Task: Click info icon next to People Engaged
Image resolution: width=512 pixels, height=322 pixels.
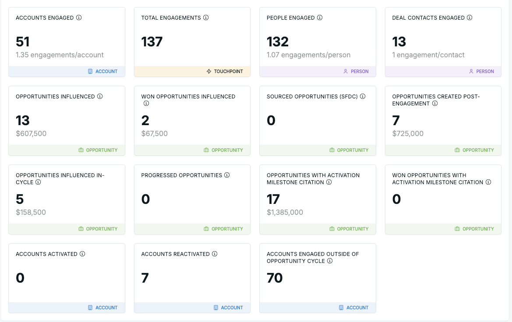Action: 320,17
